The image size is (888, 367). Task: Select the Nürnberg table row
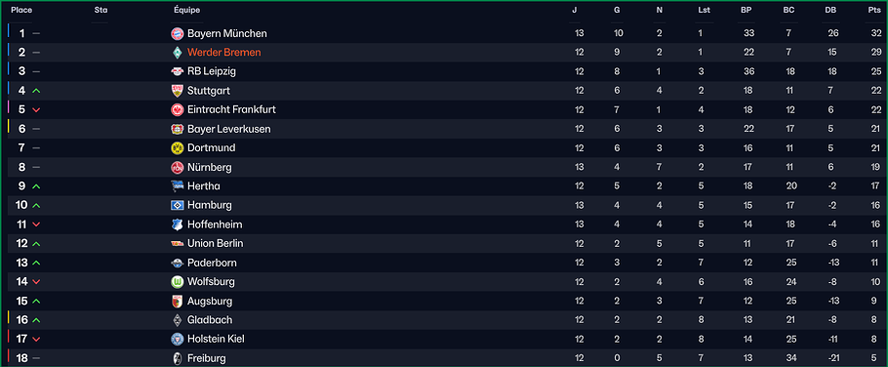pos(444,167)
